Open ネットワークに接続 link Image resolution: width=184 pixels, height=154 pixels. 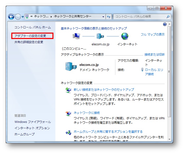click(x=87, y=113)
